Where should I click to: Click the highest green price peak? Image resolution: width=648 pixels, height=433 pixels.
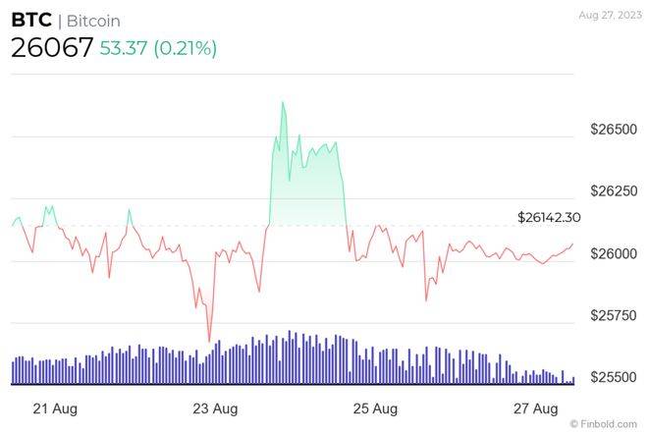tap(283, 102)
